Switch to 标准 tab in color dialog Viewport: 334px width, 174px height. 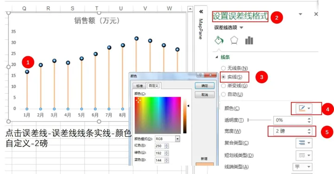140,86
